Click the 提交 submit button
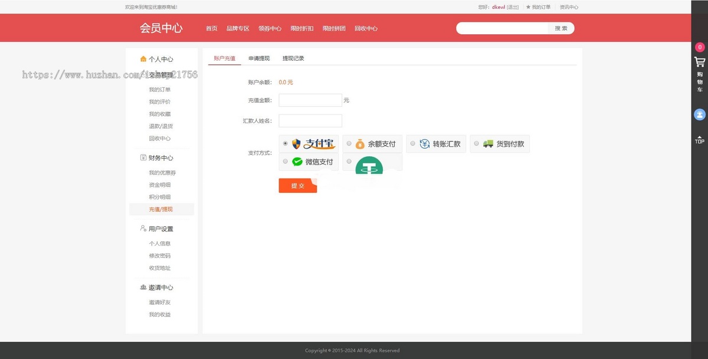This screenshot has height=359, width=708. [298, 185]
